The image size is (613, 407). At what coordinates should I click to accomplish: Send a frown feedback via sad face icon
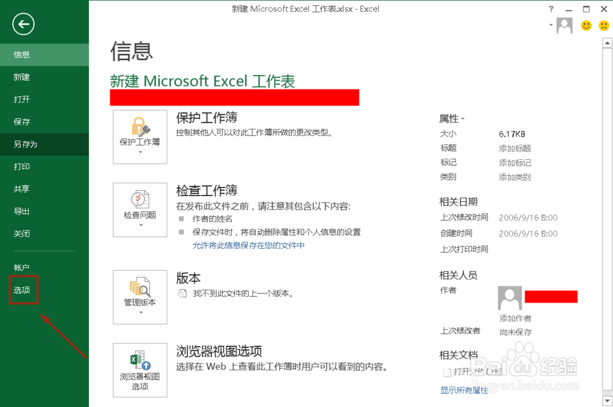[x=604, y=26]
